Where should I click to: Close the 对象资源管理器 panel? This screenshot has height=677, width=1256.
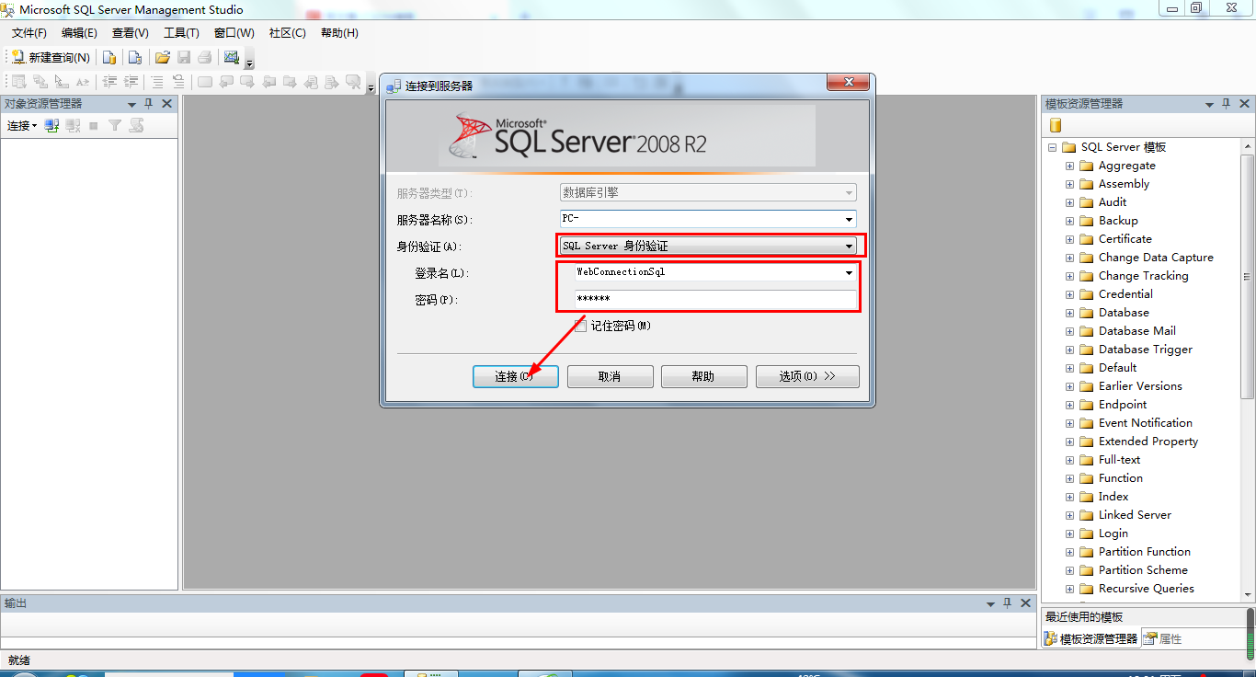click(166, 104)
